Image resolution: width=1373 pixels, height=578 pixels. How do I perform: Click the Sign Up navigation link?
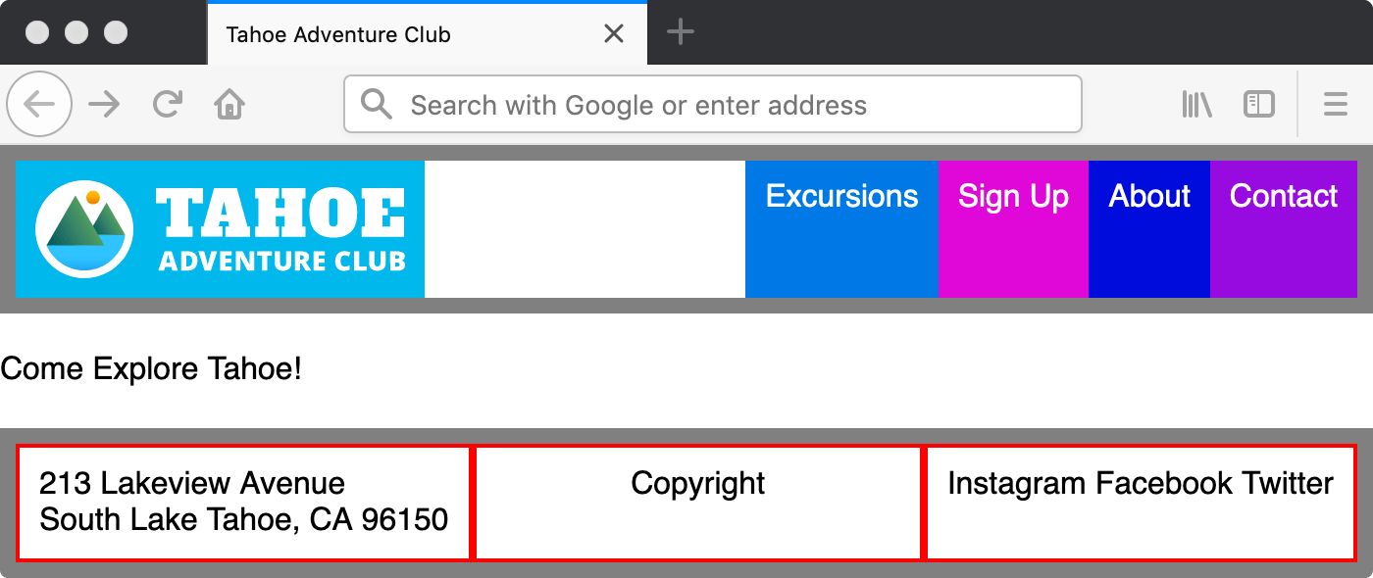[1013, 196]
